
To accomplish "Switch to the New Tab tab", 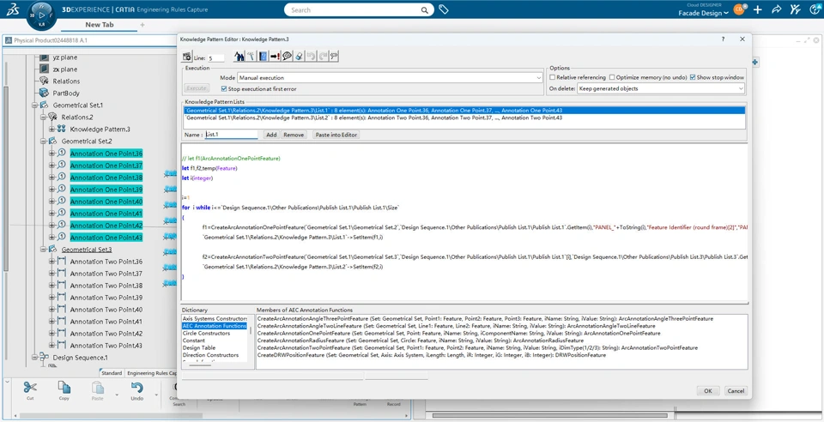I will (100, 25).
